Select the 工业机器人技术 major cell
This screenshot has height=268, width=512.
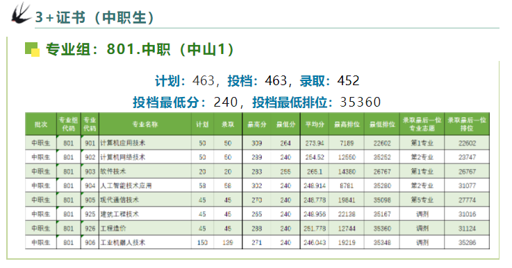coord(145,242)
